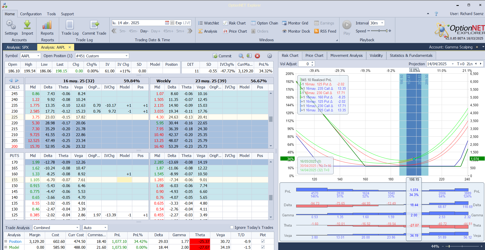Toggle LIVE mode in trading date

point(187,23)
